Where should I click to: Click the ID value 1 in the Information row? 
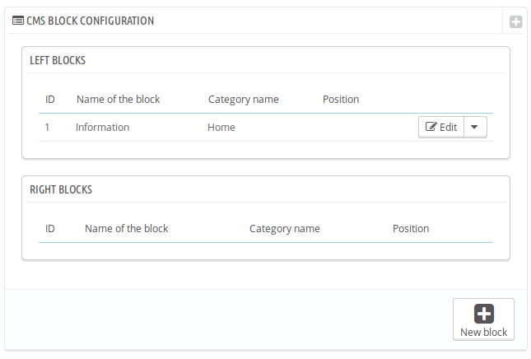click(x=48, y=127)
